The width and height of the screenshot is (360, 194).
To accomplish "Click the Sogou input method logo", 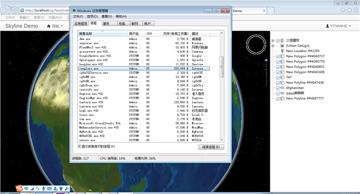I will coord(19,189).
